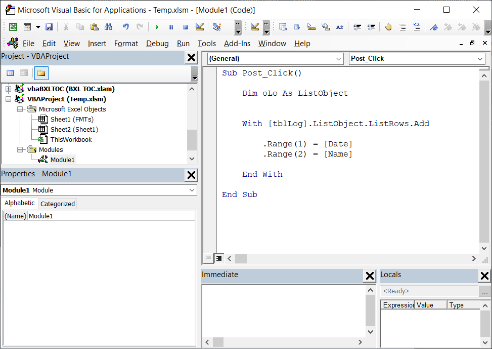This screenshot has width=492, height=349.
Task: Toggle Folders button in Project panel
Action: click(41, 73)
